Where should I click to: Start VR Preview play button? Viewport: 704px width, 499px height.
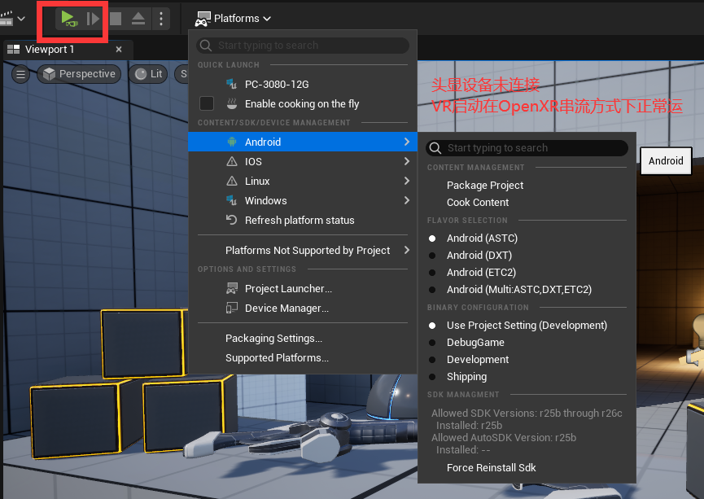68,19
